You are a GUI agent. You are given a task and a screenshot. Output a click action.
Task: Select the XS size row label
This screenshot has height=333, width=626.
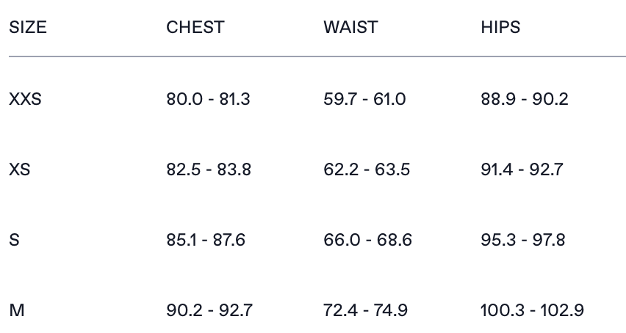pos(20,169)
